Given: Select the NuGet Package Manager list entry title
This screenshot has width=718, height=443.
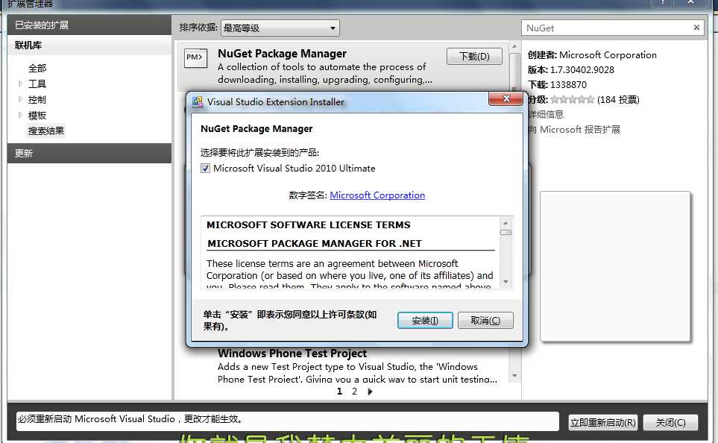Looking at the screenshot, I should (282, 54).
